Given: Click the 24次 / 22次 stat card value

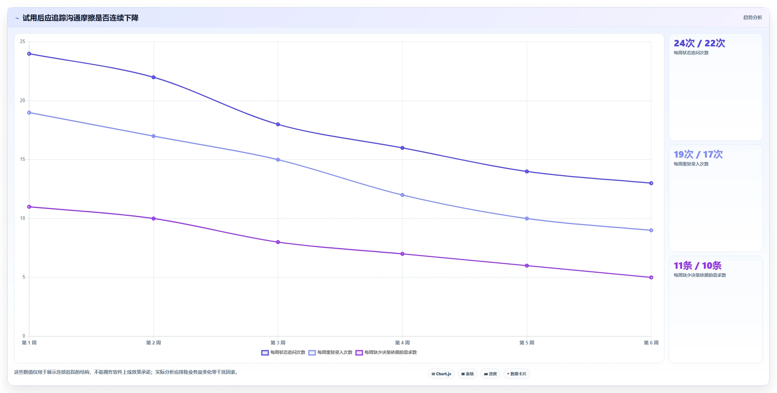Looking at the screenshot, I should [699, 43].
